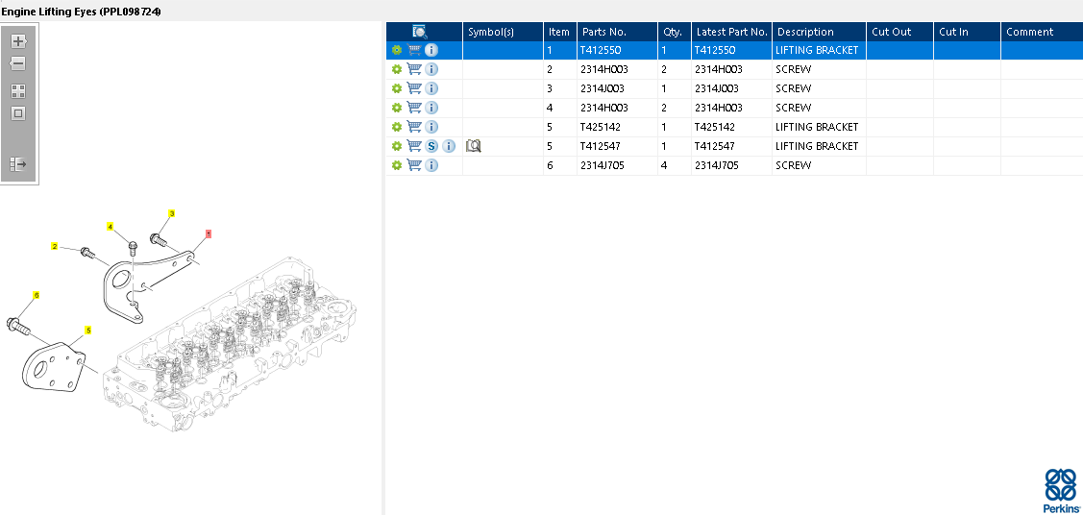This screenshot has height=515, width=1083.
Task: Sort table by Parts No. column
Action: (x=603, y=32)
